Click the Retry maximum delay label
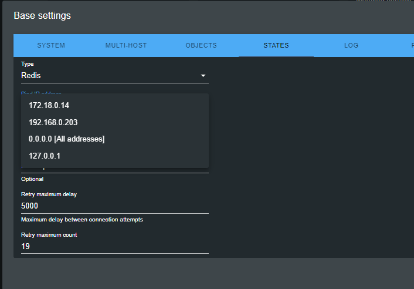 pos(49,194)
